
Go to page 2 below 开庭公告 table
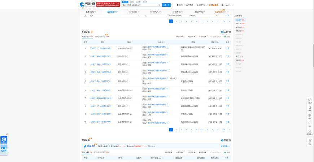(x=176, y=130)
